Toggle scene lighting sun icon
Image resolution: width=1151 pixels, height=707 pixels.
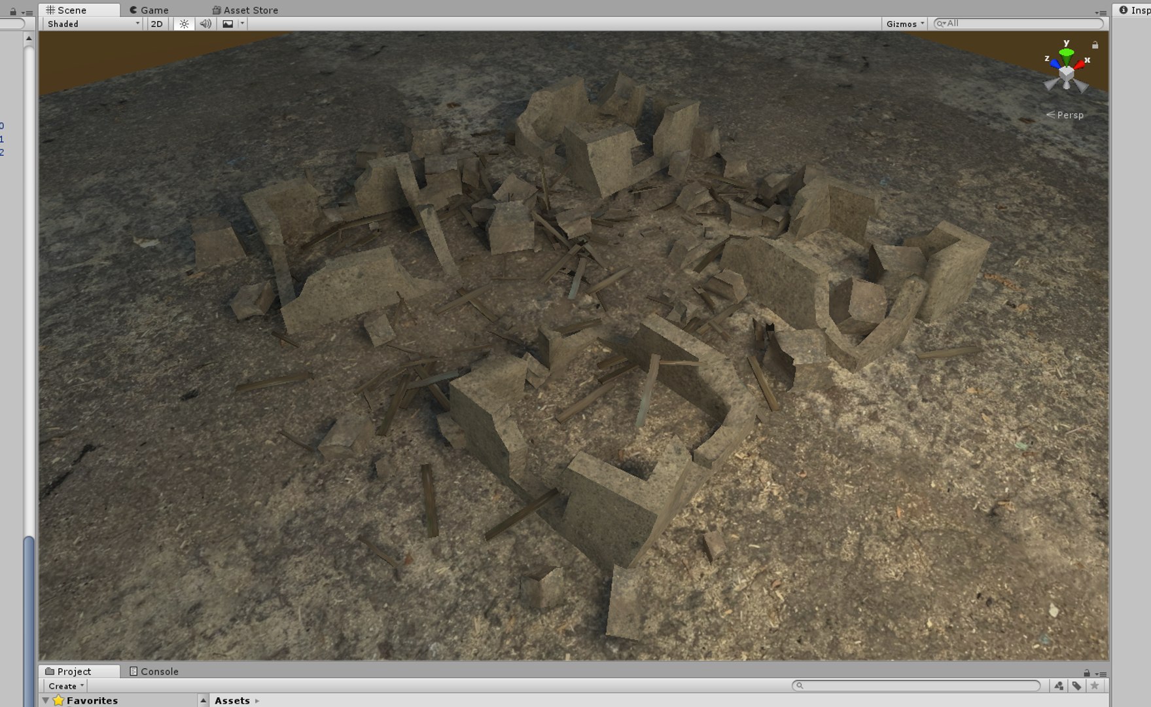pyautogui.click(x=184, y=24)
